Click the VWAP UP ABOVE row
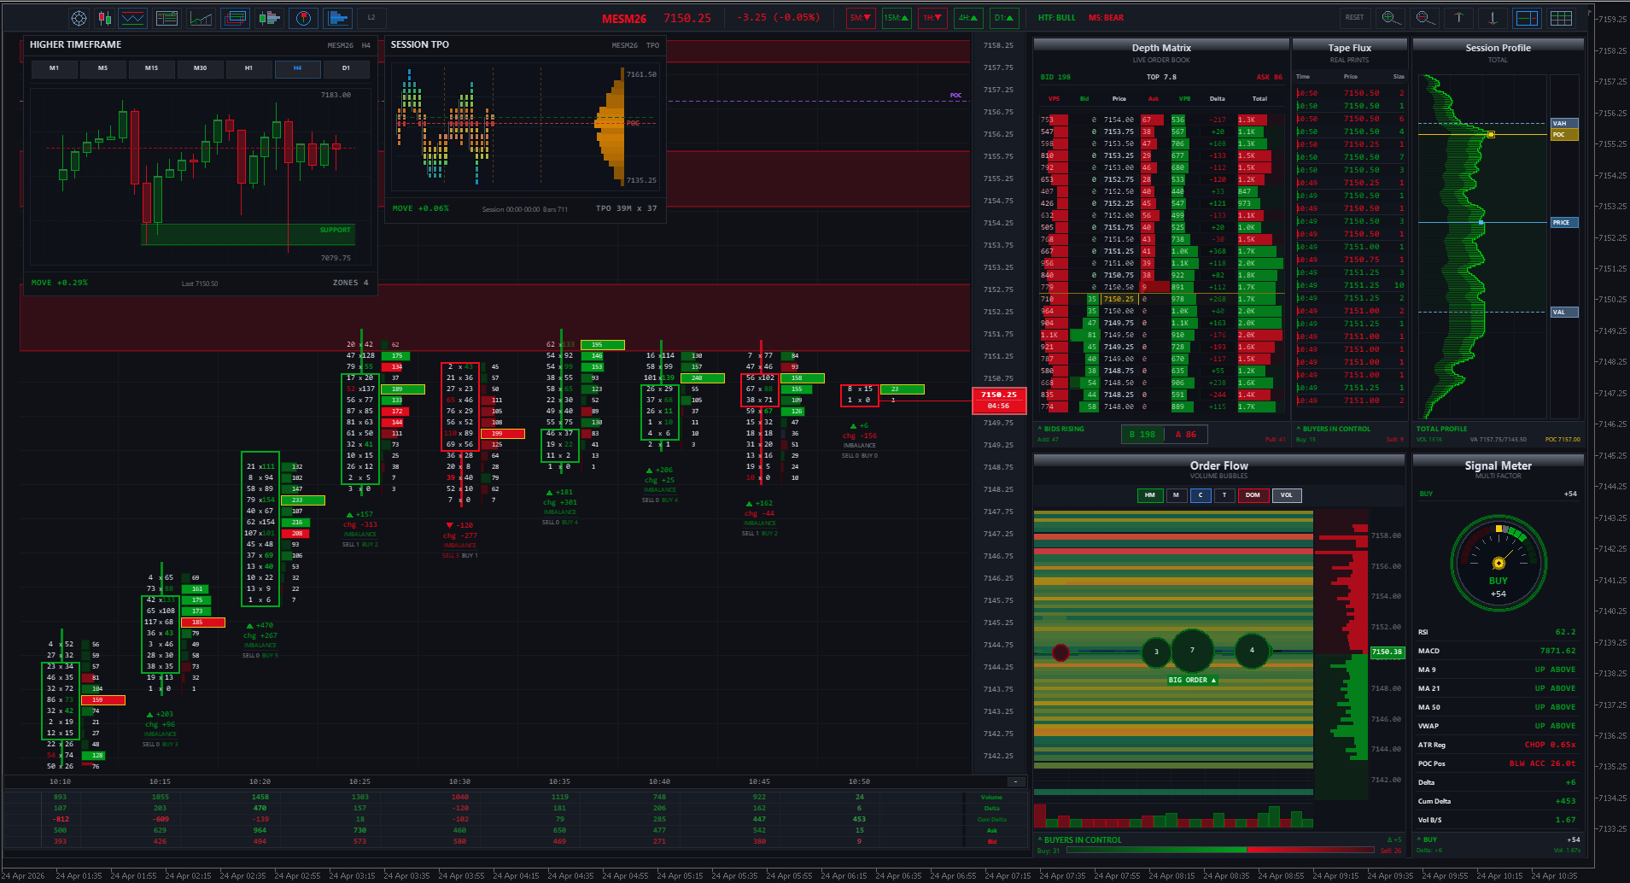This screenshot has height=883, width=1630. [x=1498, y=726]
